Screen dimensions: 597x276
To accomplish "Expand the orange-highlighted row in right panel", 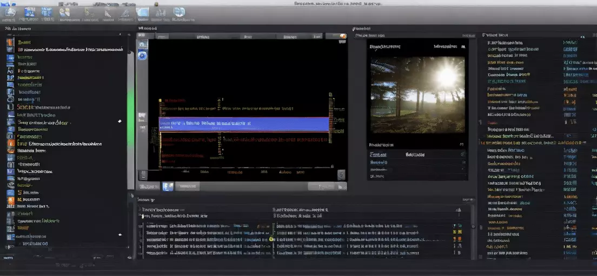I will [x=533, y=143].
